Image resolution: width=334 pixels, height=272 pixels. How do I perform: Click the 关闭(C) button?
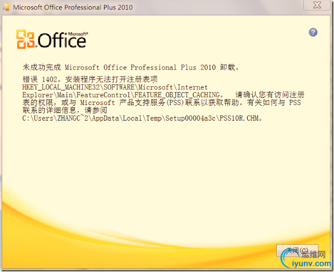coord(297,251)
